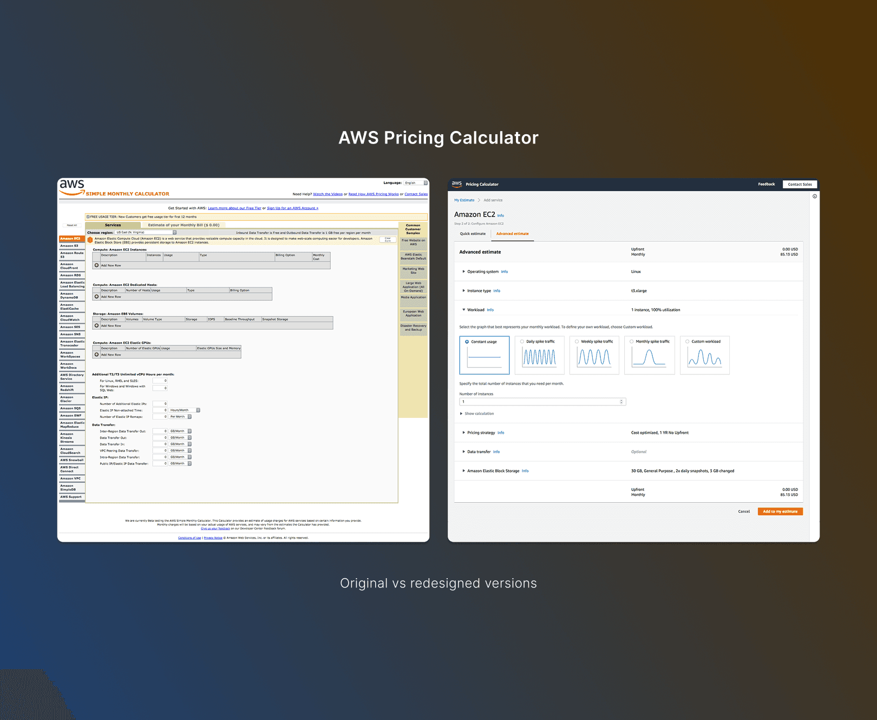877x720 pixels.
Task: Click the Reset All button
Action: pyautogui.click(x=72, y=225)
